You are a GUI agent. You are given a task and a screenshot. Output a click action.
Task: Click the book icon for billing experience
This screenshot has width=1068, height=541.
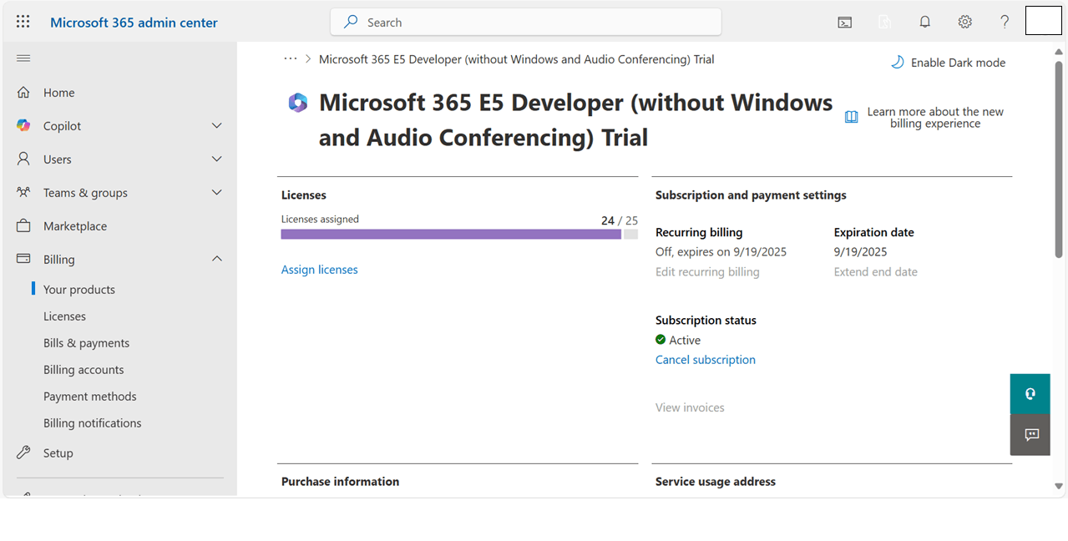(852, 118)
